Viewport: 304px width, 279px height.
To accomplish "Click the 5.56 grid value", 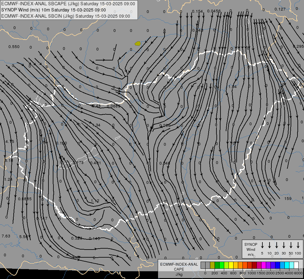I will (24, 237).
